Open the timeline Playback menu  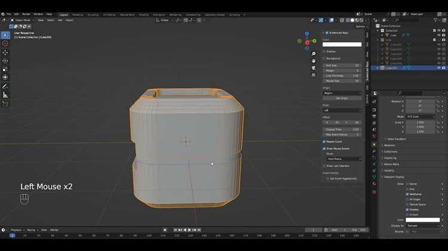pos(16,230)
